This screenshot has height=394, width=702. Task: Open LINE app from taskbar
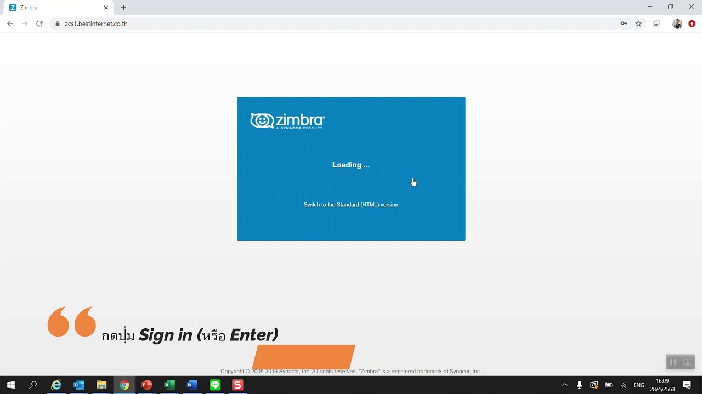pos(215,385)
